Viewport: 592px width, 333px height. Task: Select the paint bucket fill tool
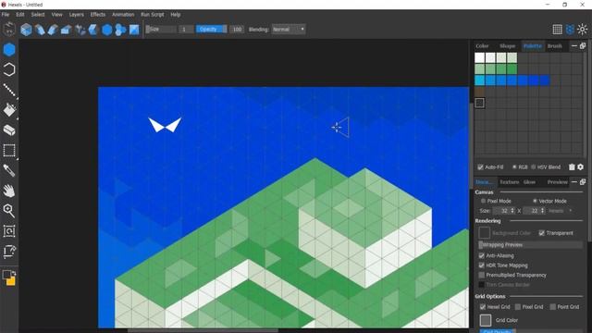pyautogui.click(x=9, y=110)
